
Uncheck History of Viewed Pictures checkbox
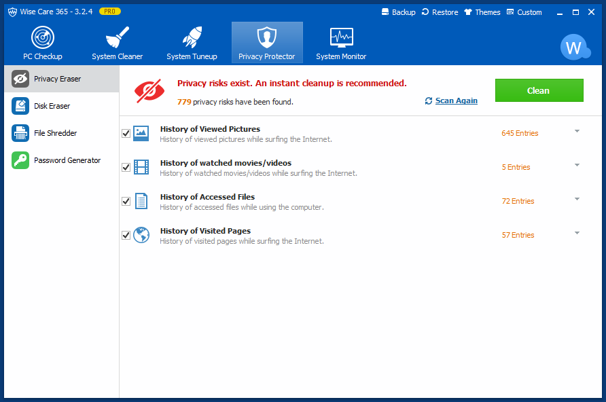(126, 133)
